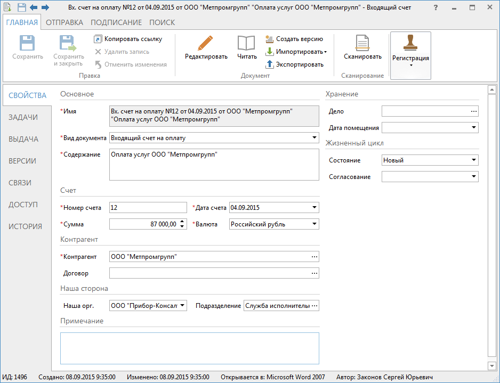Expand the Согласование dropdown
The height and width of the screenshot is (383, 500).
[474, 176]
